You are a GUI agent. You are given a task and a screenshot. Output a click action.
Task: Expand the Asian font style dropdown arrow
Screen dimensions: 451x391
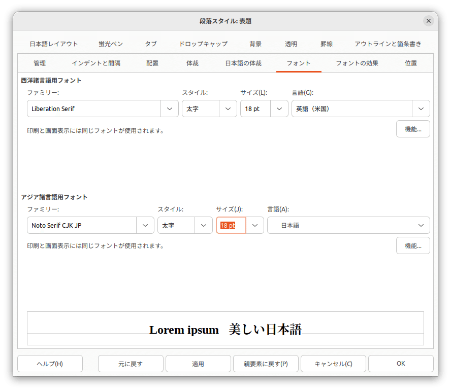click(x=203, y=225)
